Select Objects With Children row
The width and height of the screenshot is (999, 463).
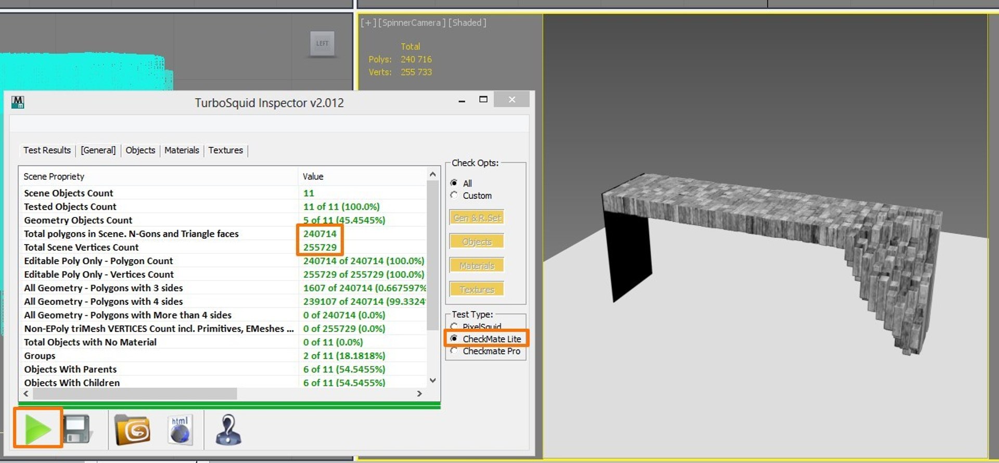[223, 382]
